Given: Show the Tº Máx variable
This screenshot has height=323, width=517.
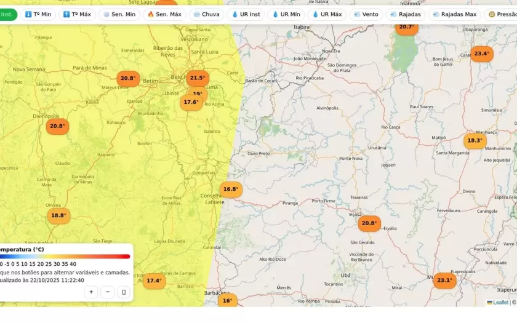Looking at the screenshot, I should click(76, 14).
